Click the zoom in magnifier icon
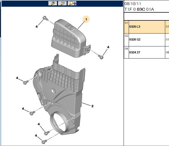The width and height of the screenshot is (169, 146). coord(53,3)
